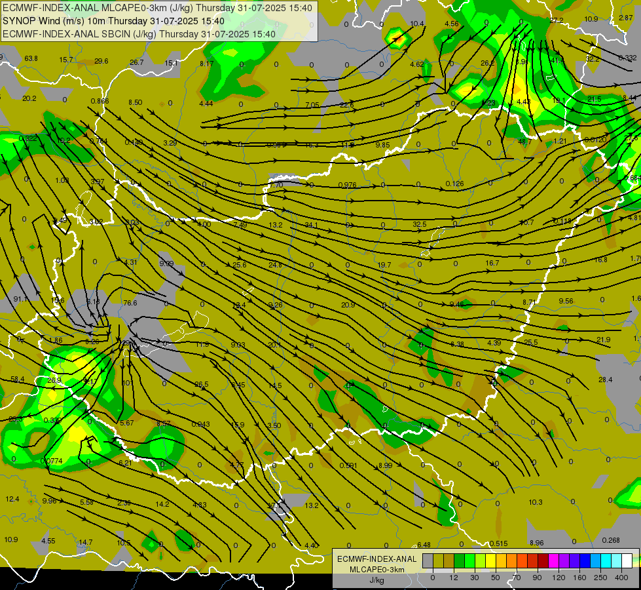Click the gray swatch in the legend
This screenshot has width=641, height=590.
pyautogui.click(x=428, y=560)
